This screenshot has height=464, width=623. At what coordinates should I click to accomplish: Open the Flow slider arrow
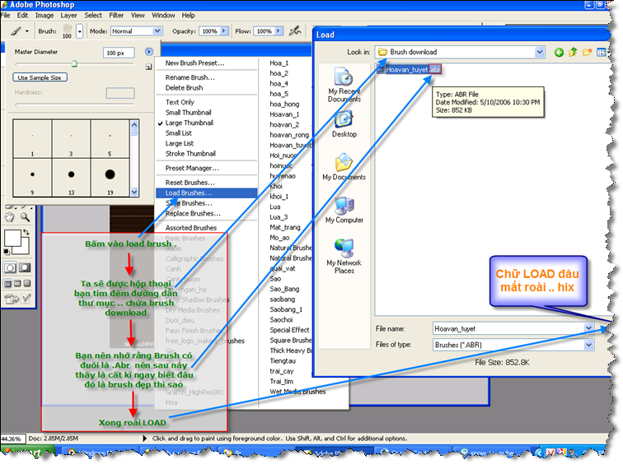(x=279, y=31)
